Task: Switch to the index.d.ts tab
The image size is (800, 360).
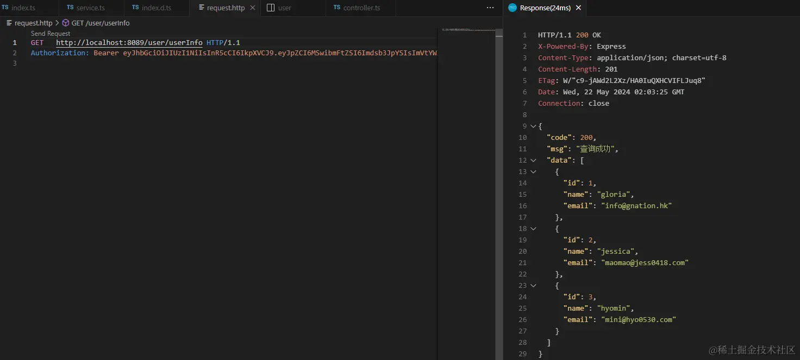Action: [156, 8]
